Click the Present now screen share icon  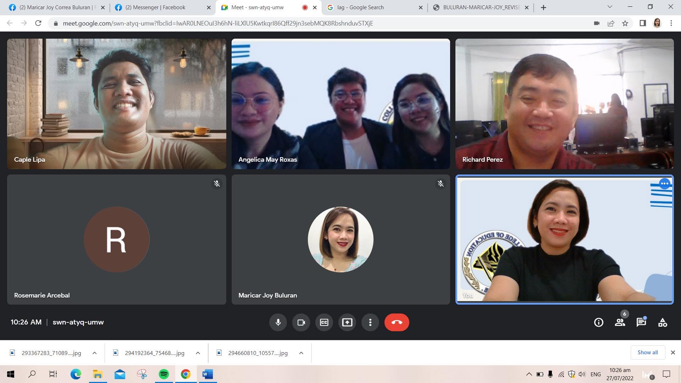(347, 322)
